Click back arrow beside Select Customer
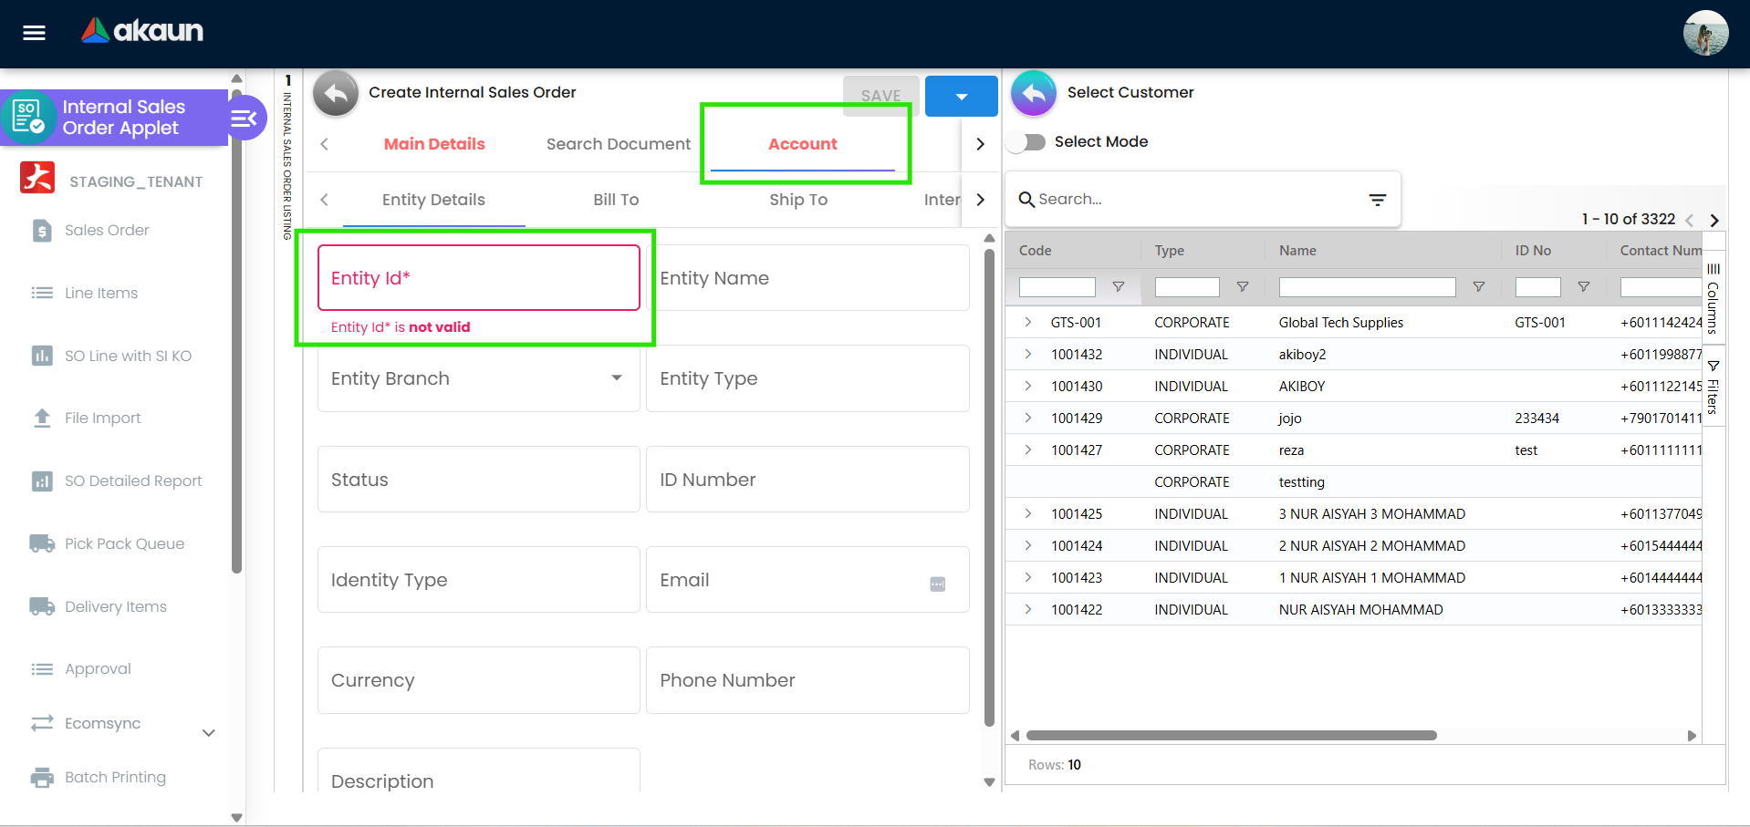The image size is (1750, 827). pyautogui.click(x=1034, y=93)
